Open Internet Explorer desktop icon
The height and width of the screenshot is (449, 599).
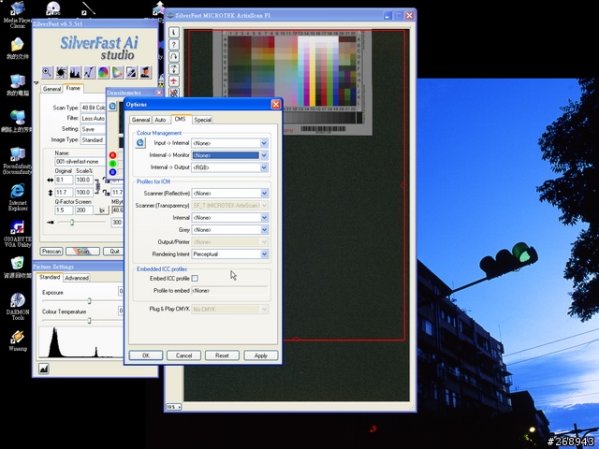(18, 197)
